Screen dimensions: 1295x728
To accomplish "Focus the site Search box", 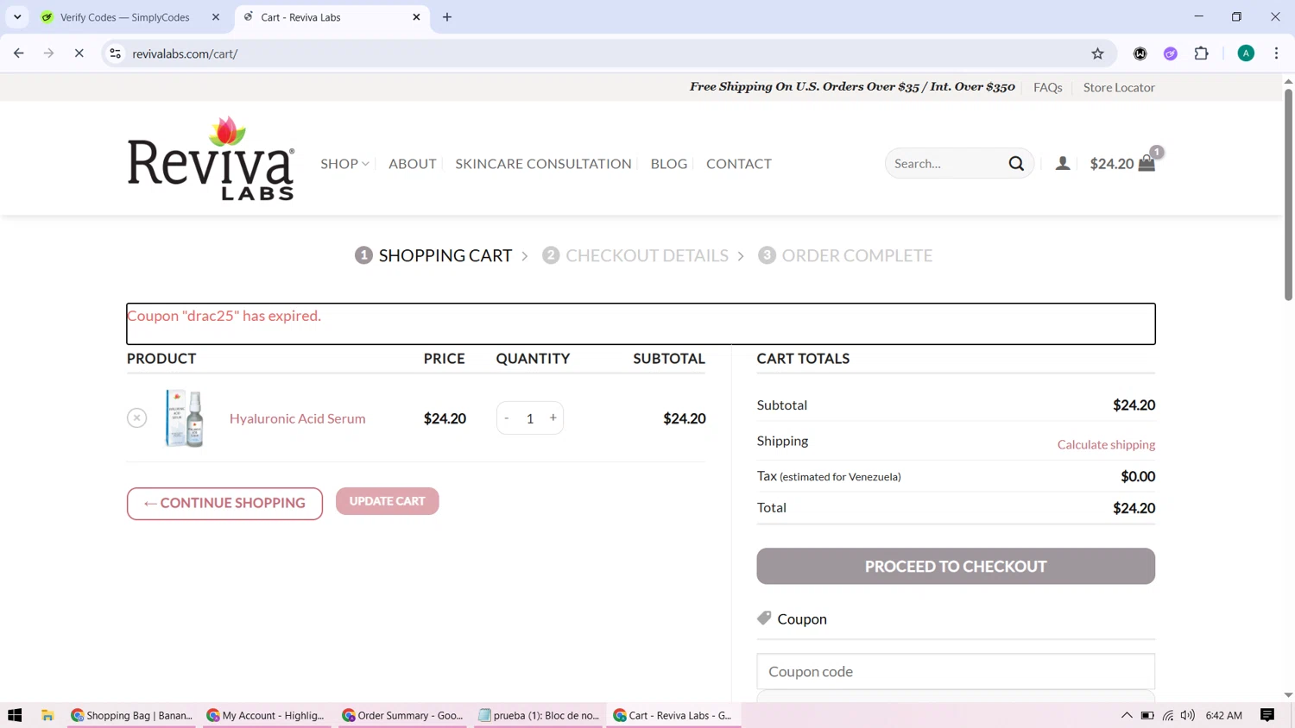I will (947, 164).
